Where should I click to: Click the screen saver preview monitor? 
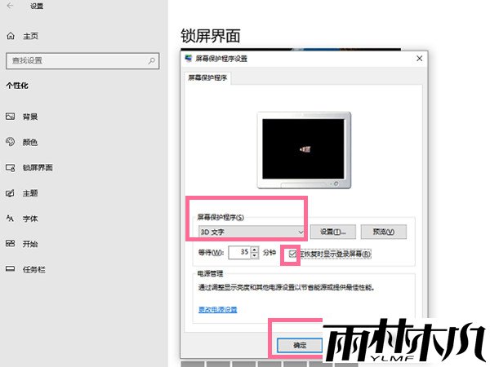304,150
